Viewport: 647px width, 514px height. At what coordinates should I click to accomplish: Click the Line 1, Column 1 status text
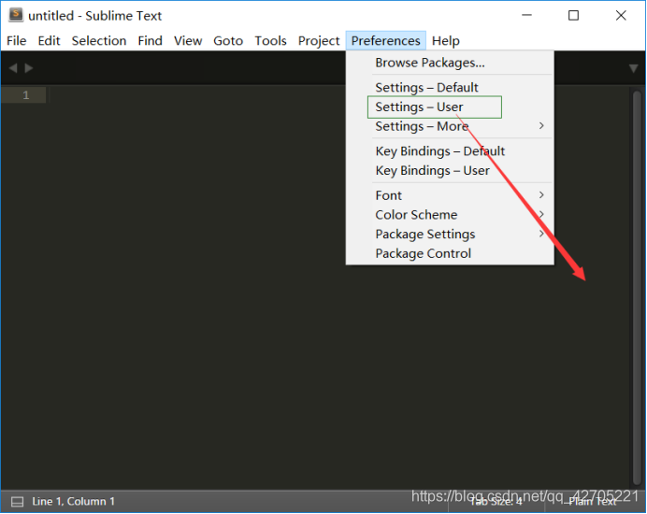[x=73, y=502]
